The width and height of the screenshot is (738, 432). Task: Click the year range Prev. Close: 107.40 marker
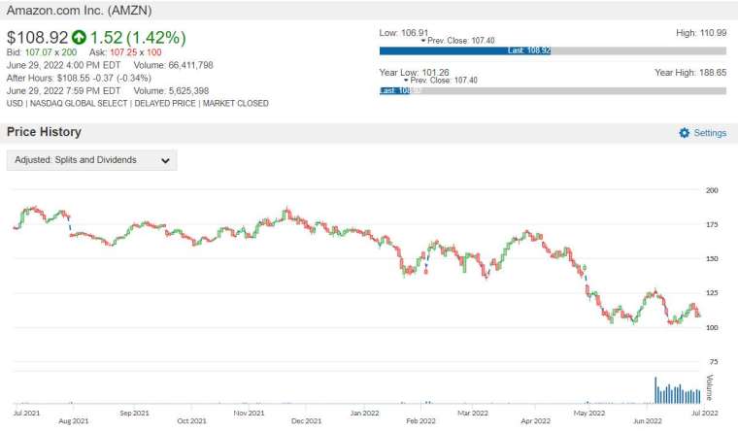point(441,80)
